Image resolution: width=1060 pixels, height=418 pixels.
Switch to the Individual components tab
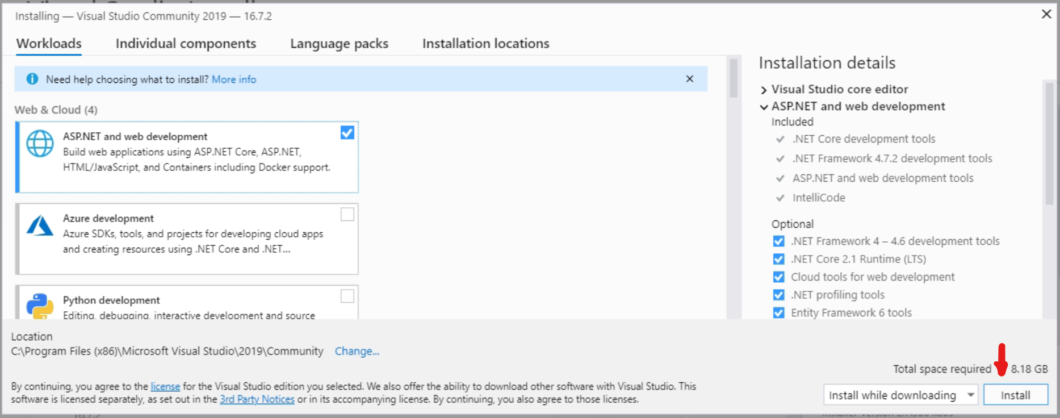[186, 43]
